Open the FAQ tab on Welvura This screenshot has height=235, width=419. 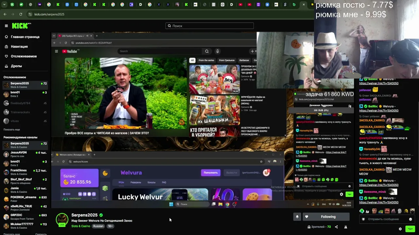164,182
